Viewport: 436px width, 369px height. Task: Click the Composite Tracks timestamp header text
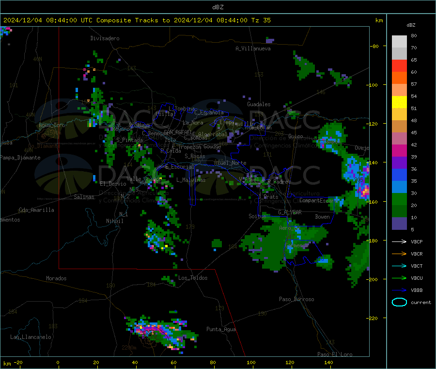[x=137, y=20]
